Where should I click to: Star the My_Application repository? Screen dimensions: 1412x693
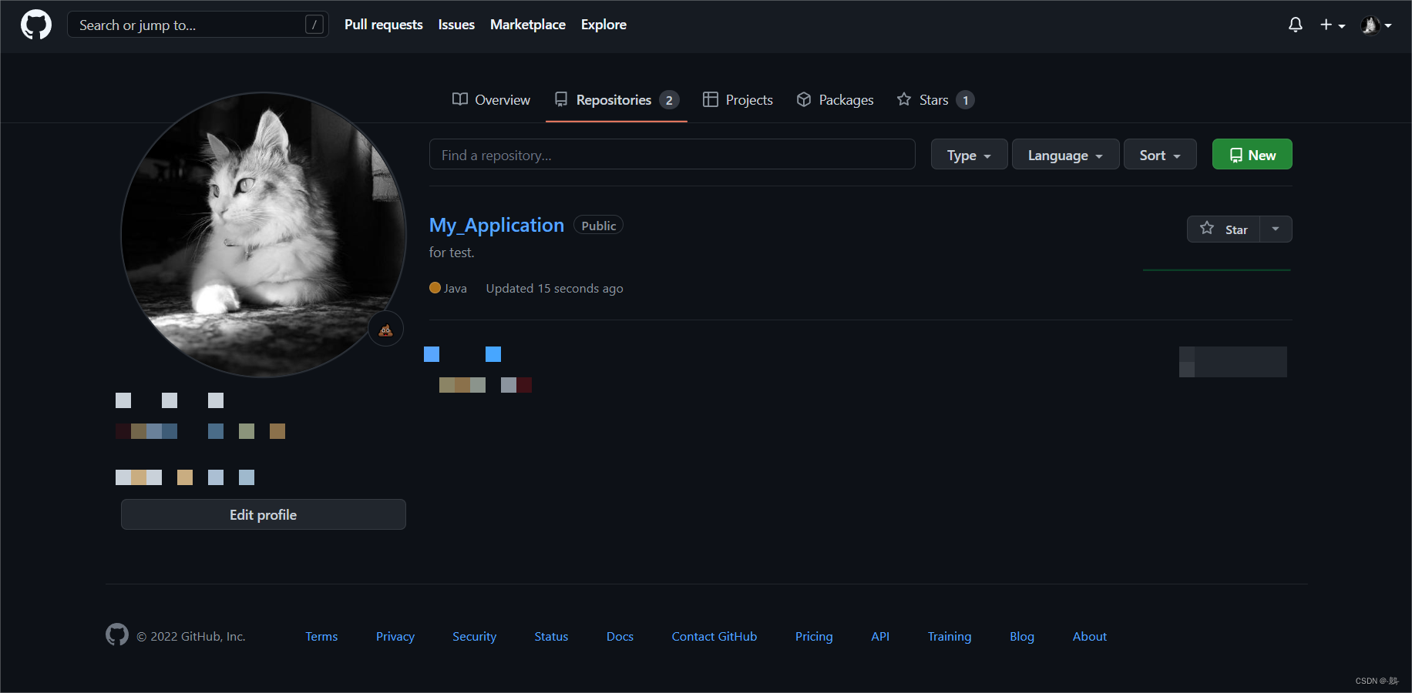[1223, 229]
